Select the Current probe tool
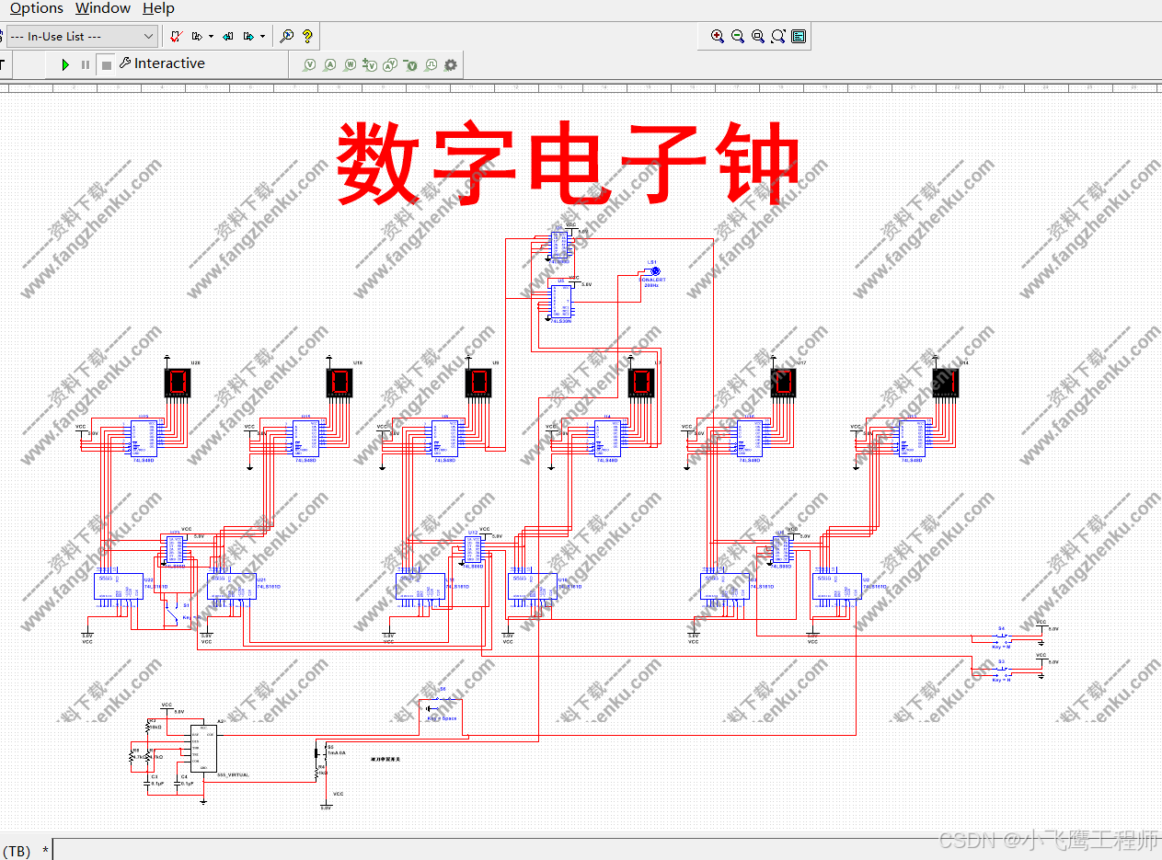Image resolution: width=1162 pixels, height=860 pixels. [x=329, y=63]
